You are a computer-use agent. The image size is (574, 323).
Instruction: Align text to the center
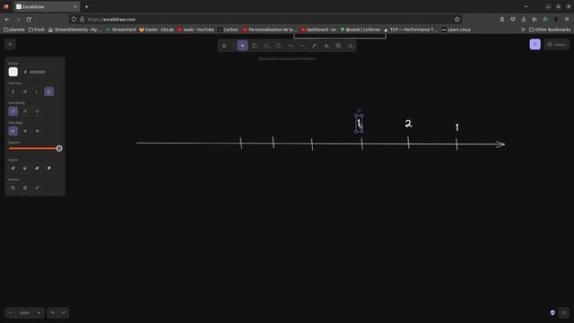point(25,131)
